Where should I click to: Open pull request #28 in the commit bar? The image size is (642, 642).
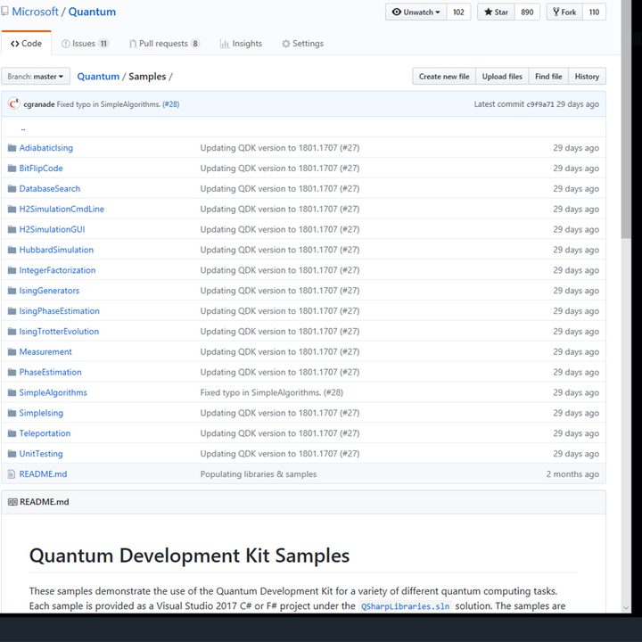pyautogui.click(x=170, y=104)
